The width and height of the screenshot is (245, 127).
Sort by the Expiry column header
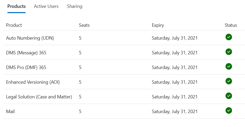(158, 25)
